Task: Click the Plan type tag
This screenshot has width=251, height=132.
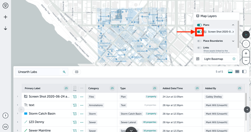Action: pyautogui.click(x=123, y=97)
